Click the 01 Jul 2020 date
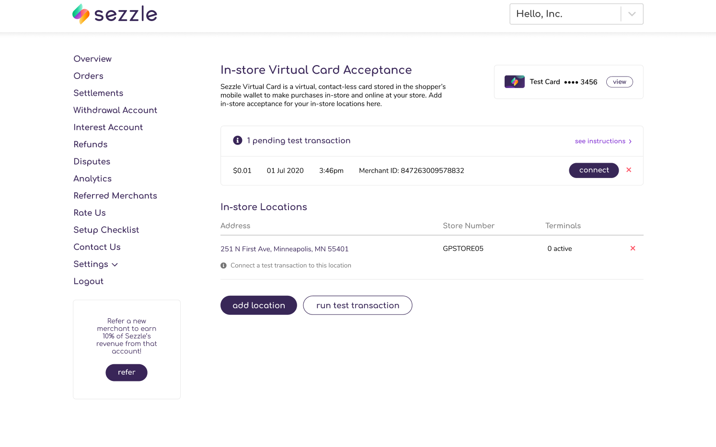This screenshot has width=716, height=447. tap(285, 171)
